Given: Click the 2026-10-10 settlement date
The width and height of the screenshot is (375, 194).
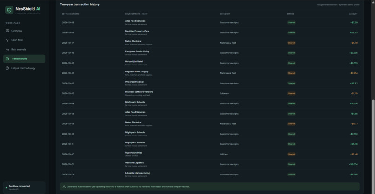Looking at the screenshot, I should click(x=68, y=154).
